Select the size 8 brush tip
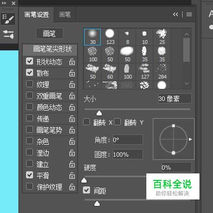Image resolution: width=213 pixels, height=213 pixels. (x=127, y=37)
